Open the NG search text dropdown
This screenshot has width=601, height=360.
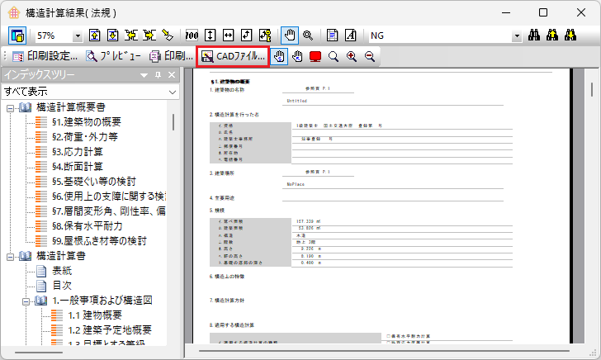[x=517, y=36]
